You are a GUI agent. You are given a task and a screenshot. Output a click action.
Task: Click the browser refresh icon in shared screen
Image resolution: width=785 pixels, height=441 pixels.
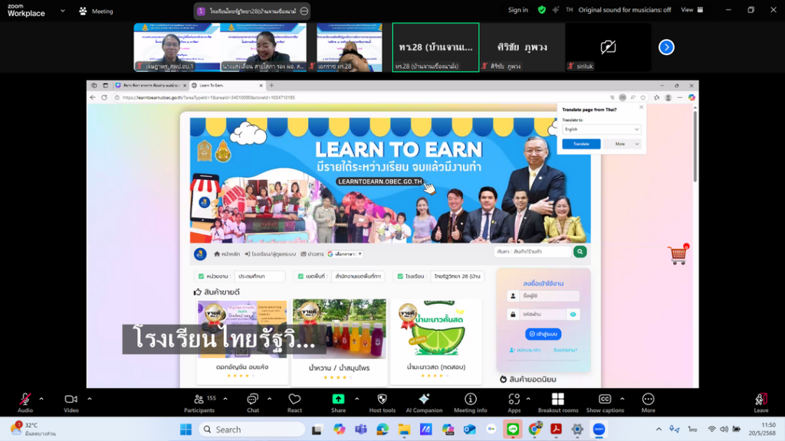pos(104,97)
